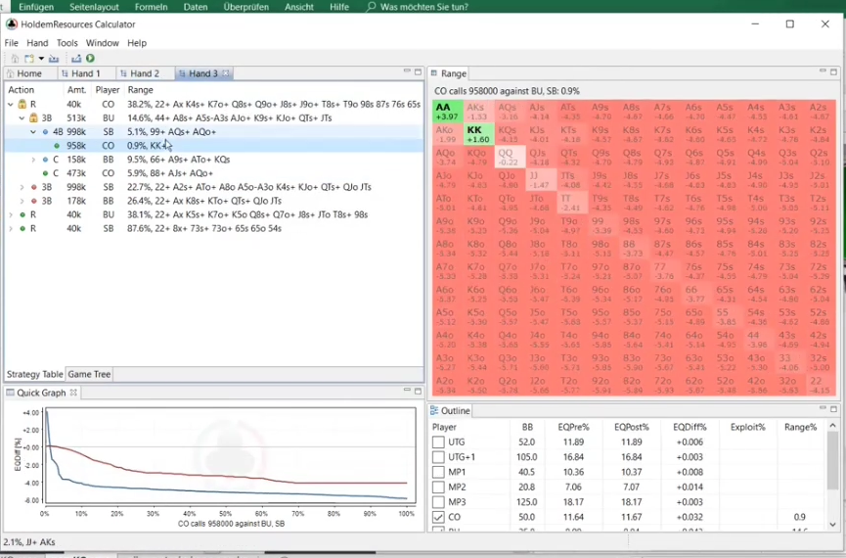Minimize the Range panel
This screenshot has height=558, width=846.
[x=823, y=70]
